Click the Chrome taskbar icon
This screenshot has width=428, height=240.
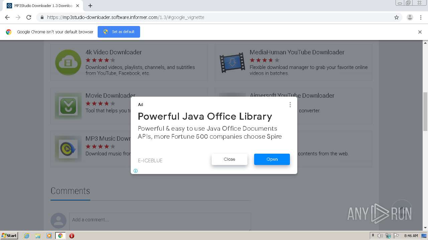tap(61, 236)
